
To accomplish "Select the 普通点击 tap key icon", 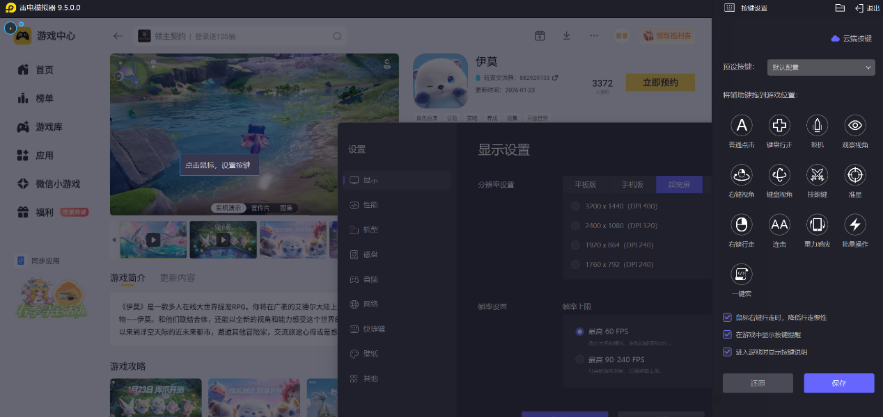I will [742, 125].
